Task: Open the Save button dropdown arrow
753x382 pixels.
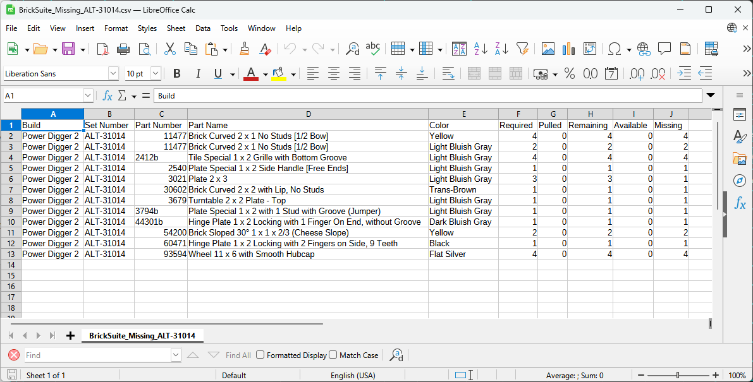Action: click(83, 49)
